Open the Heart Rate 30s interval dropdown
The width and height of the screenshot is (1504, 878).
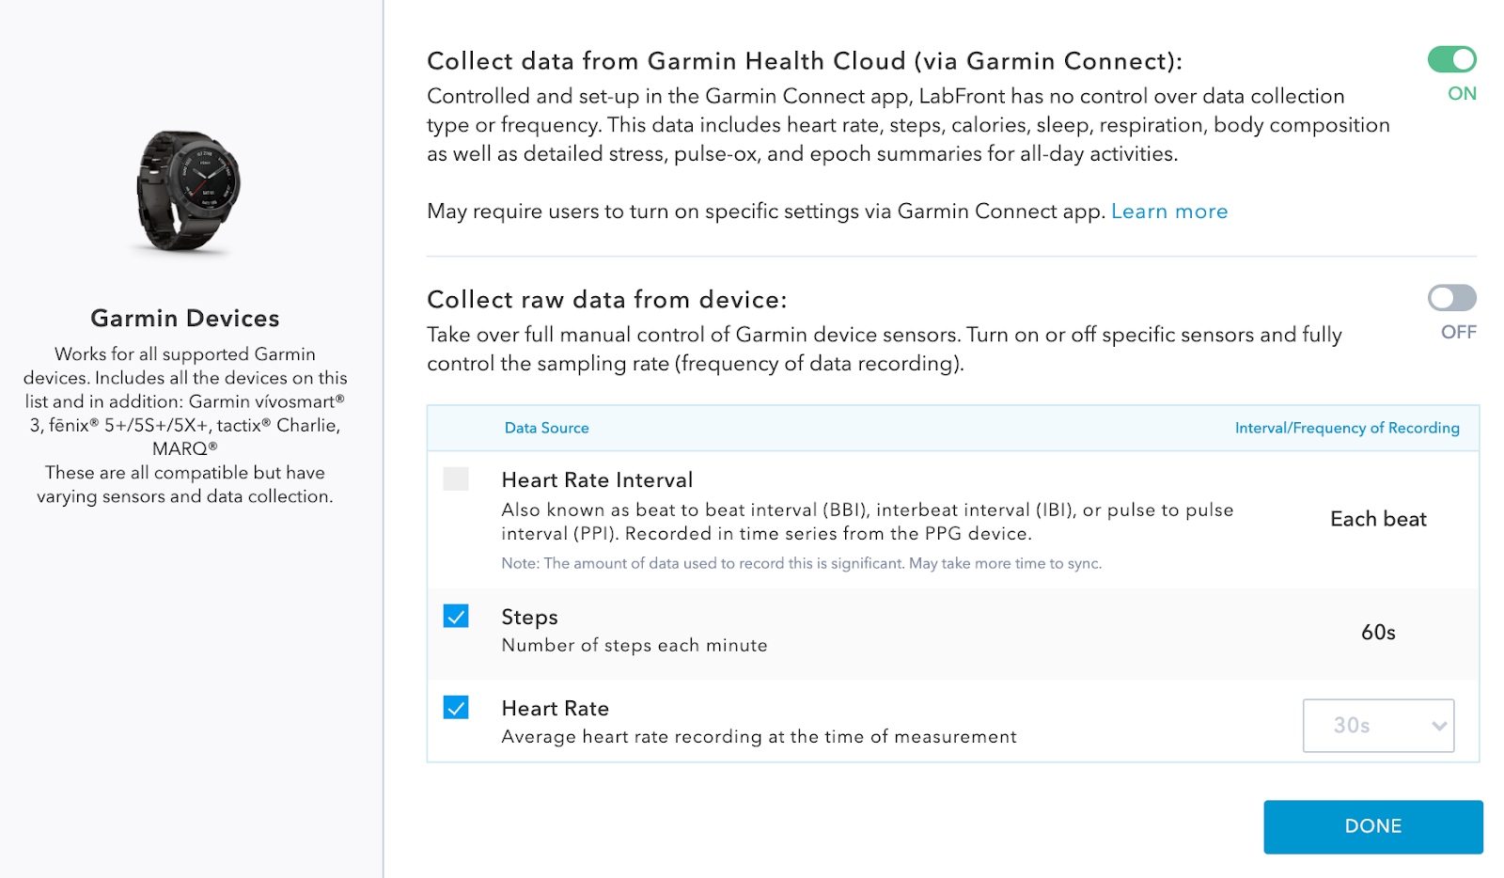point(1378,725)
